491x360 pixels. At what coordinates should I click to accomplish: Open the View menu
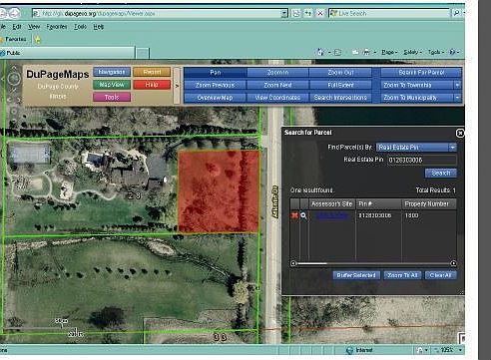coord(34,27)
